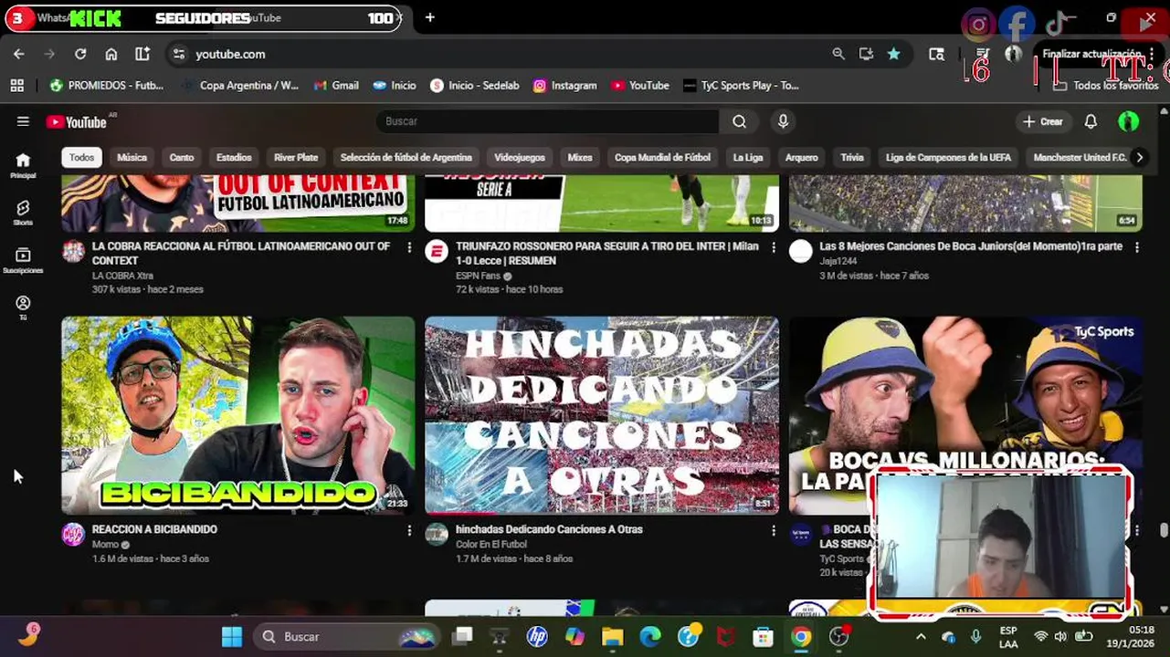This screenshot has width=1170, height=657.
Task: Open the Gmail bookmark
Action: pyautogui.click(x=336, y=85)
